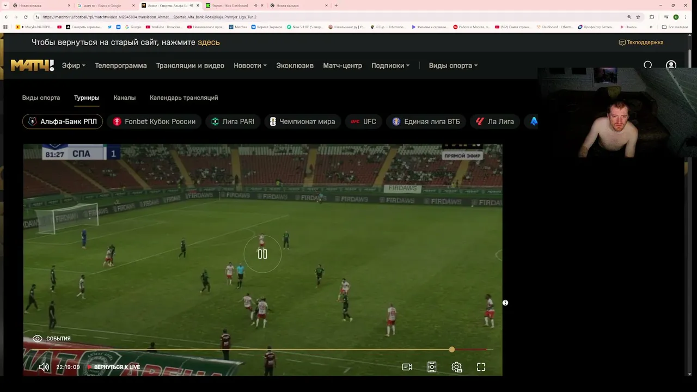Image resolution: width=697 pixels, height=392 pixels.
Task: Expand the Виды спорта header dropdown
Action: [x=453, y=65]
